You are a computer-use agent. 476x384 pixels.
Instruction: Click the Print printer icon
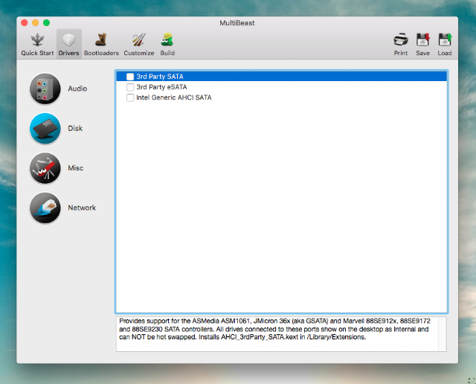click(401, 39)
